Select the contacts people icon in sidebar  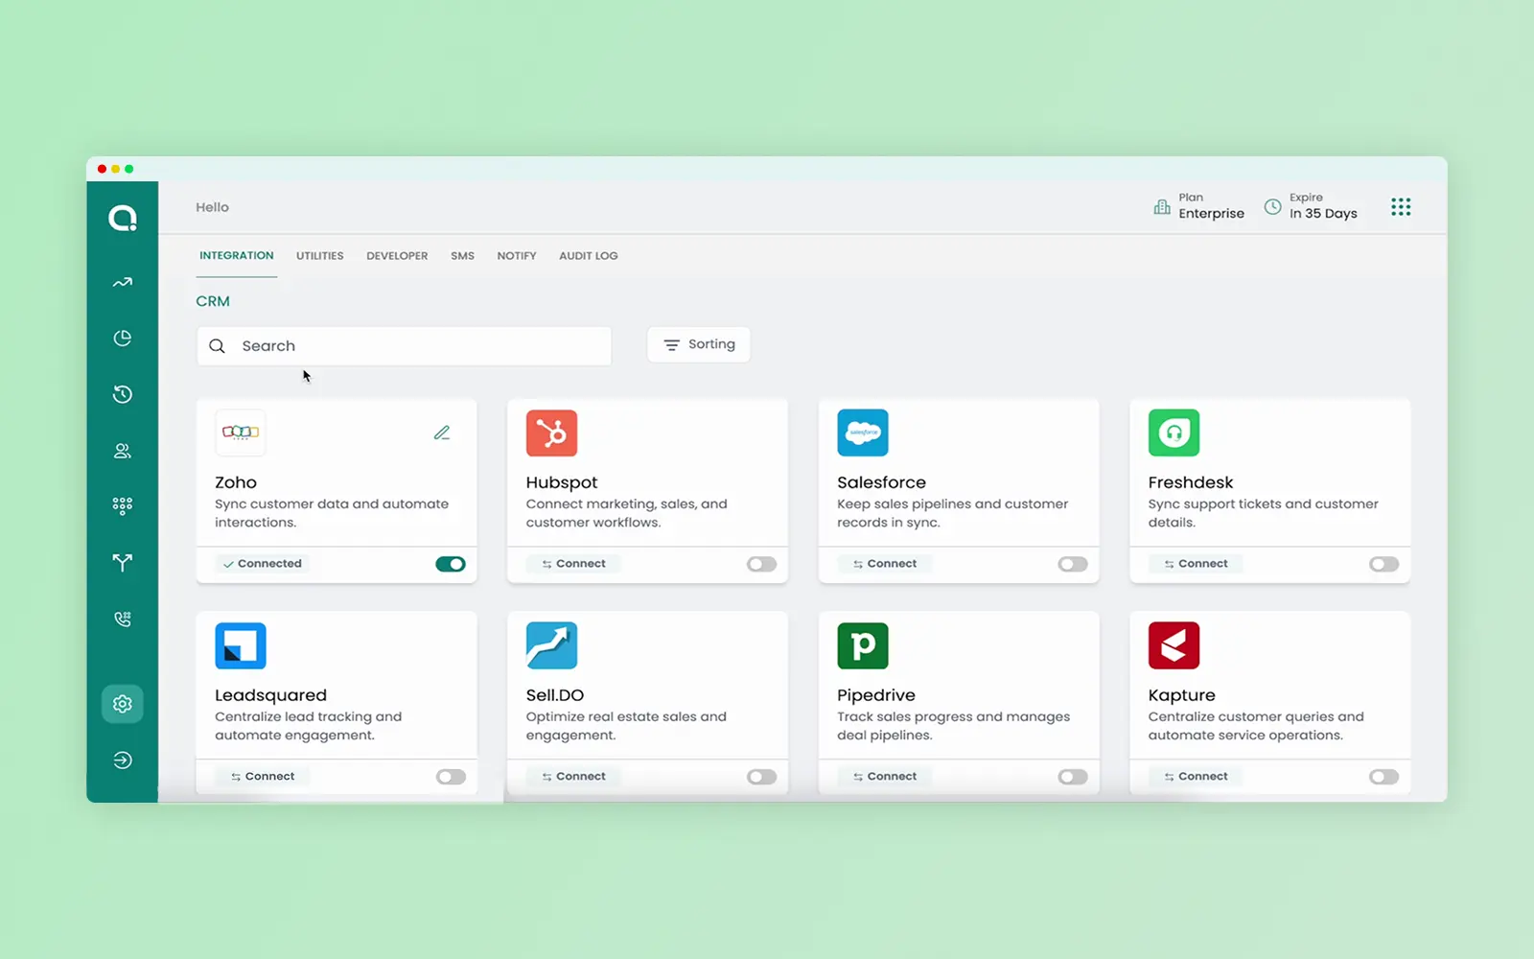[122, 451]
